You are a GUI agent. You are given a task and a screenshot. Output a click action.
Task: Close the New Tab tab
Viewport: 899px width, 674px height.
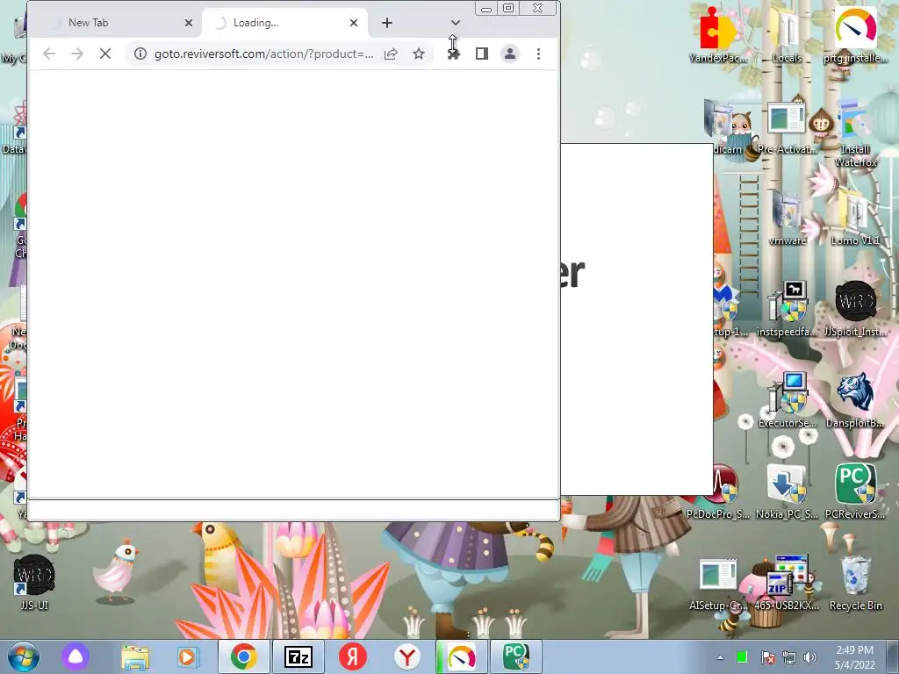tap(189, 23)
